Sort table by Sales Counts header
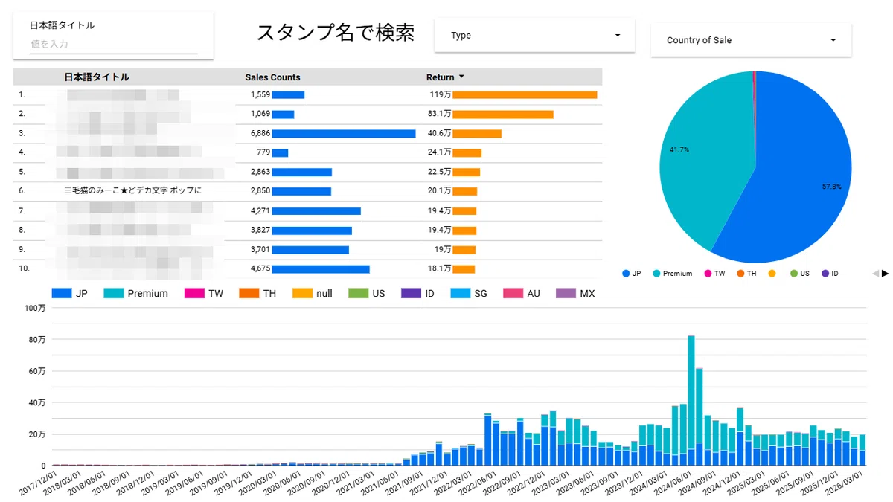The width and height of the screenshot is (893, 502). (x=272, y=77)
